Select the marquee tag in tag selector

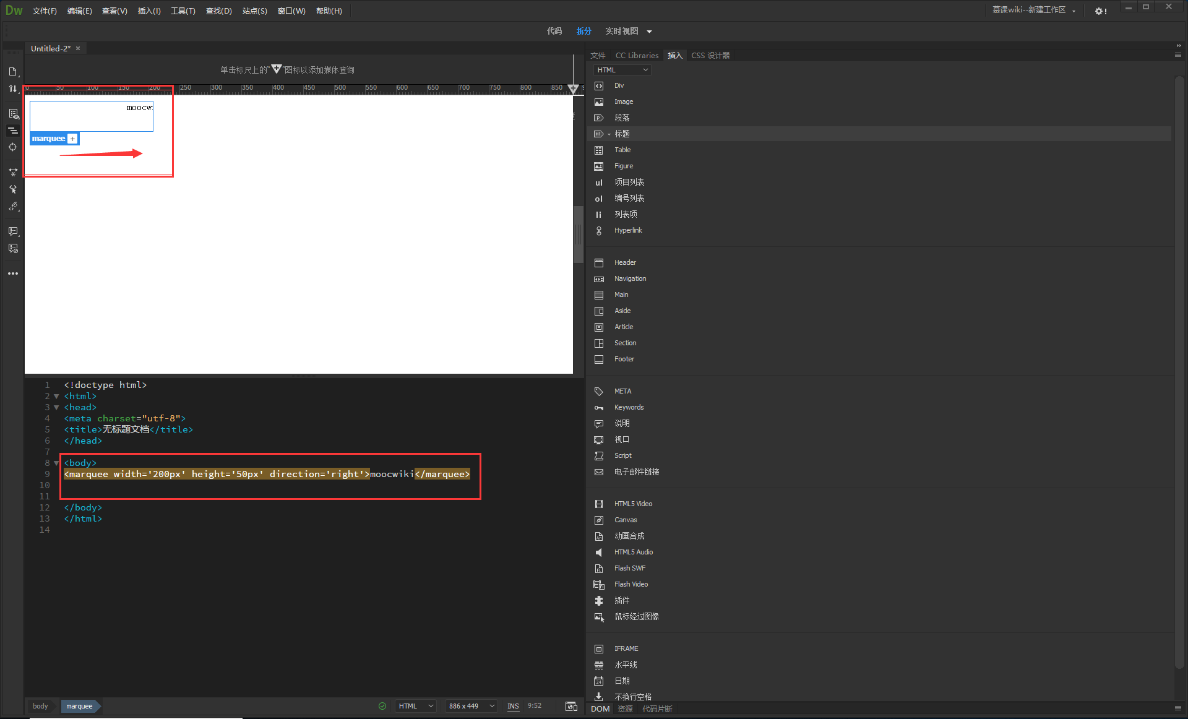79,706
